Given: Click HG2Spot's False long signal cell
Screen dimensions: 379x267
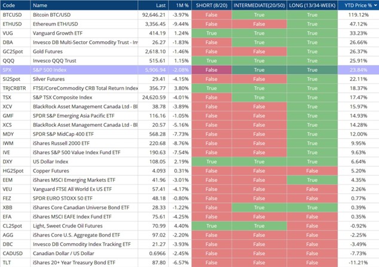Looking at the screenshot, I should (x=312, y=171).
